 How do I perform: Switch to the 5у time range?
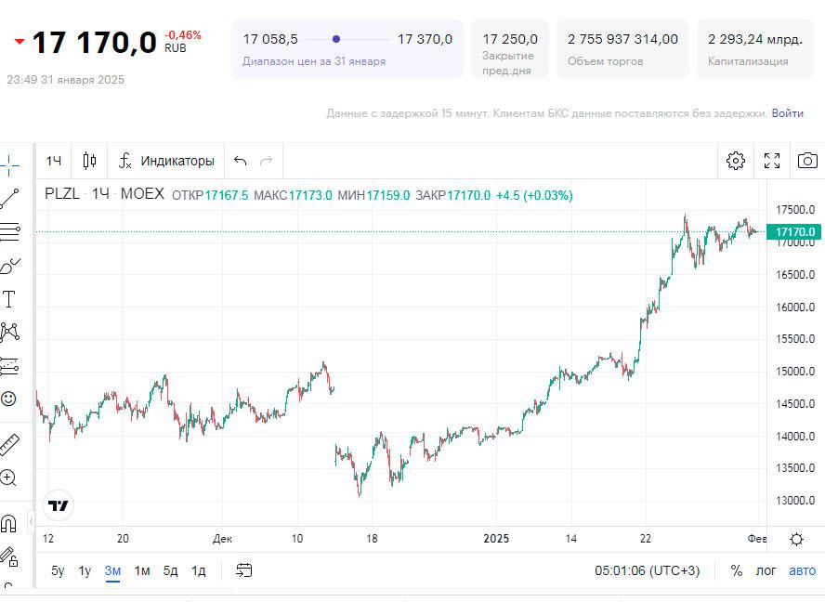click(58, 570)
